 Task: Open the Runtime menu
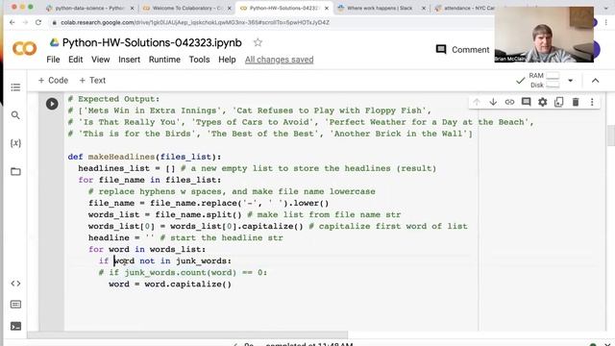[x=164, y=60]
